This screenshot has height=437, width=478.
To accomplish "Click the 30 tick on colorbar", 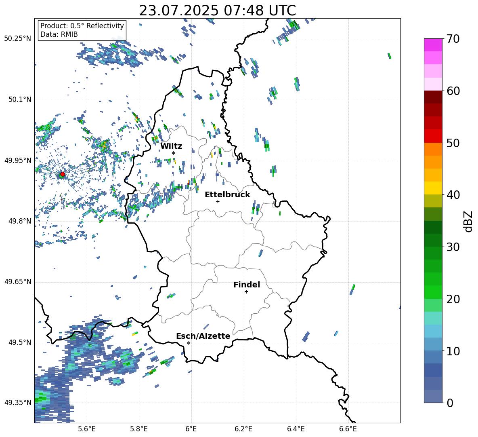I will pyautogui.click(x=453, y=247).
